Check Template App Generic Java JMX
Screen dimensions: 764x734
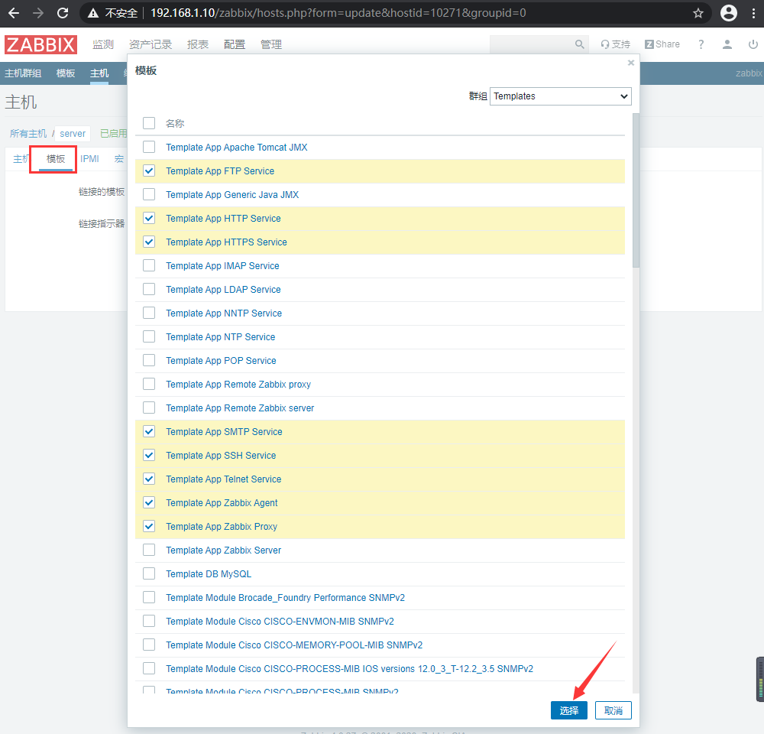pyautogui.click(x=149, y=194)
